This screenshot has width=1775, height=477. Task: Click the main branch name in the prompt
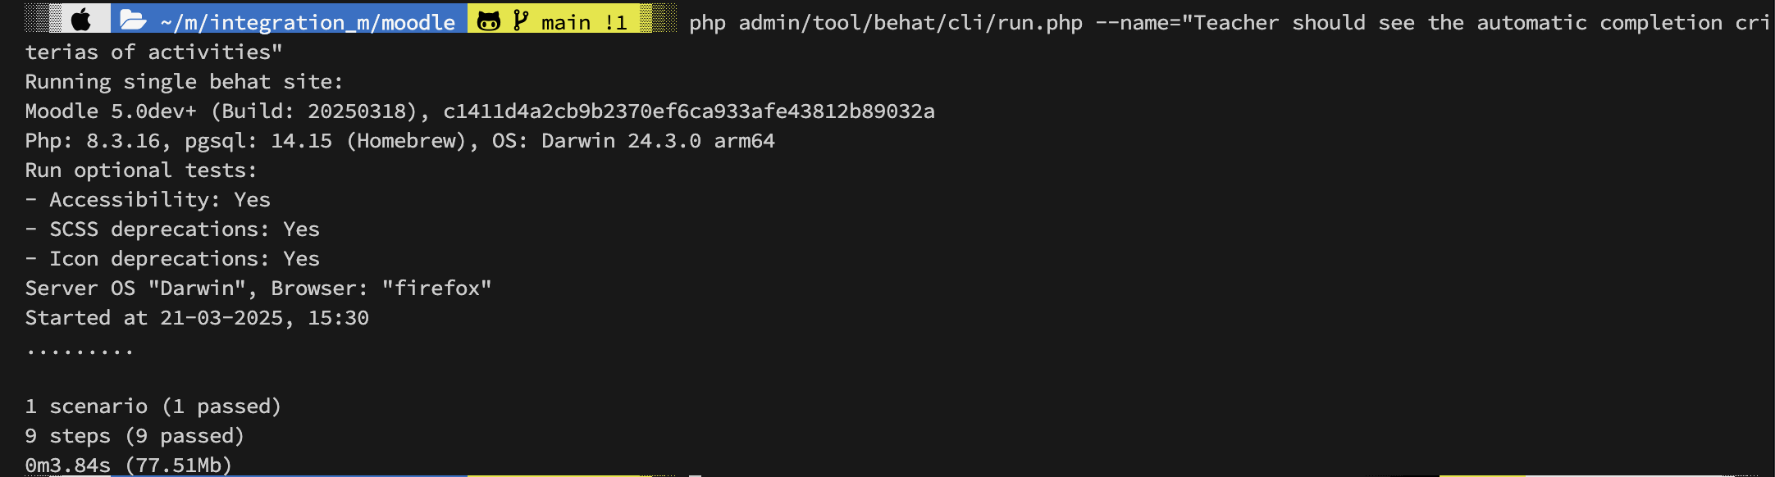pos(566,22)
